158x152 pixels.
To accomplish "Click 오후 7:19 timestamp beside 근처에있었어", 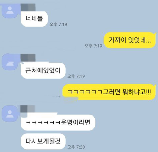I will tap(76, 76).
